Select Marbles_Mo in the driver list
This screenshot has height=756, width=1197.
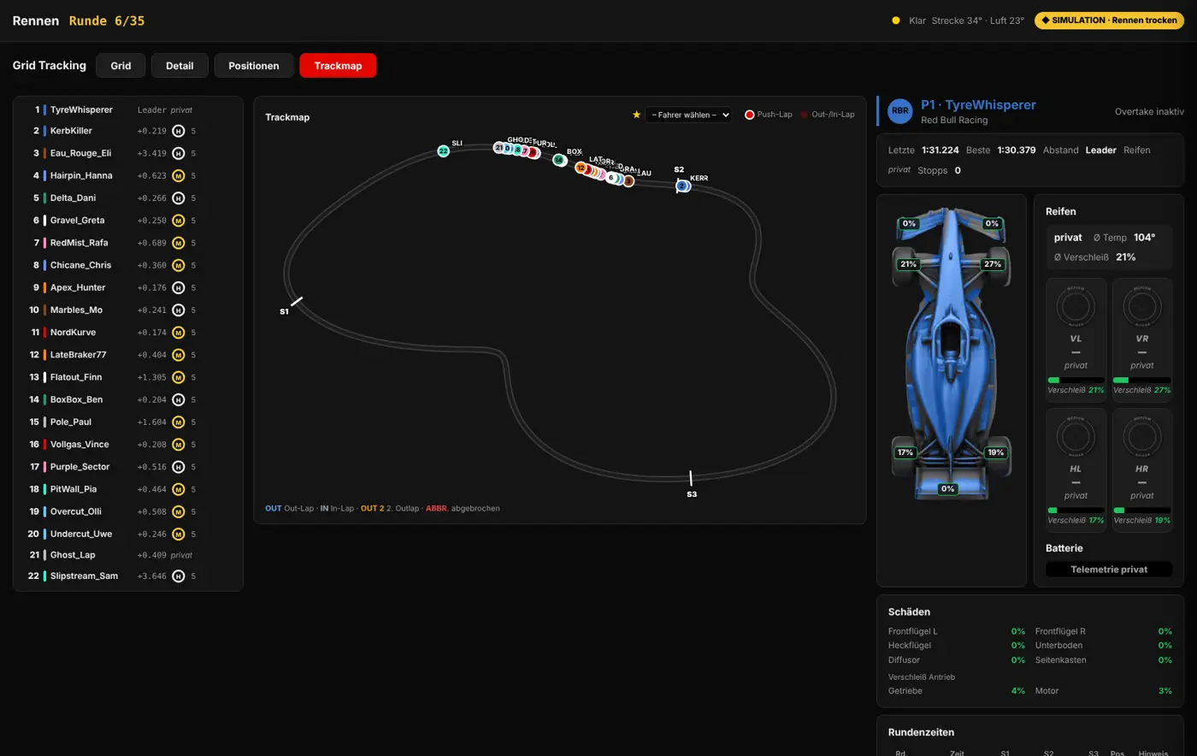[x=128, y=310]
